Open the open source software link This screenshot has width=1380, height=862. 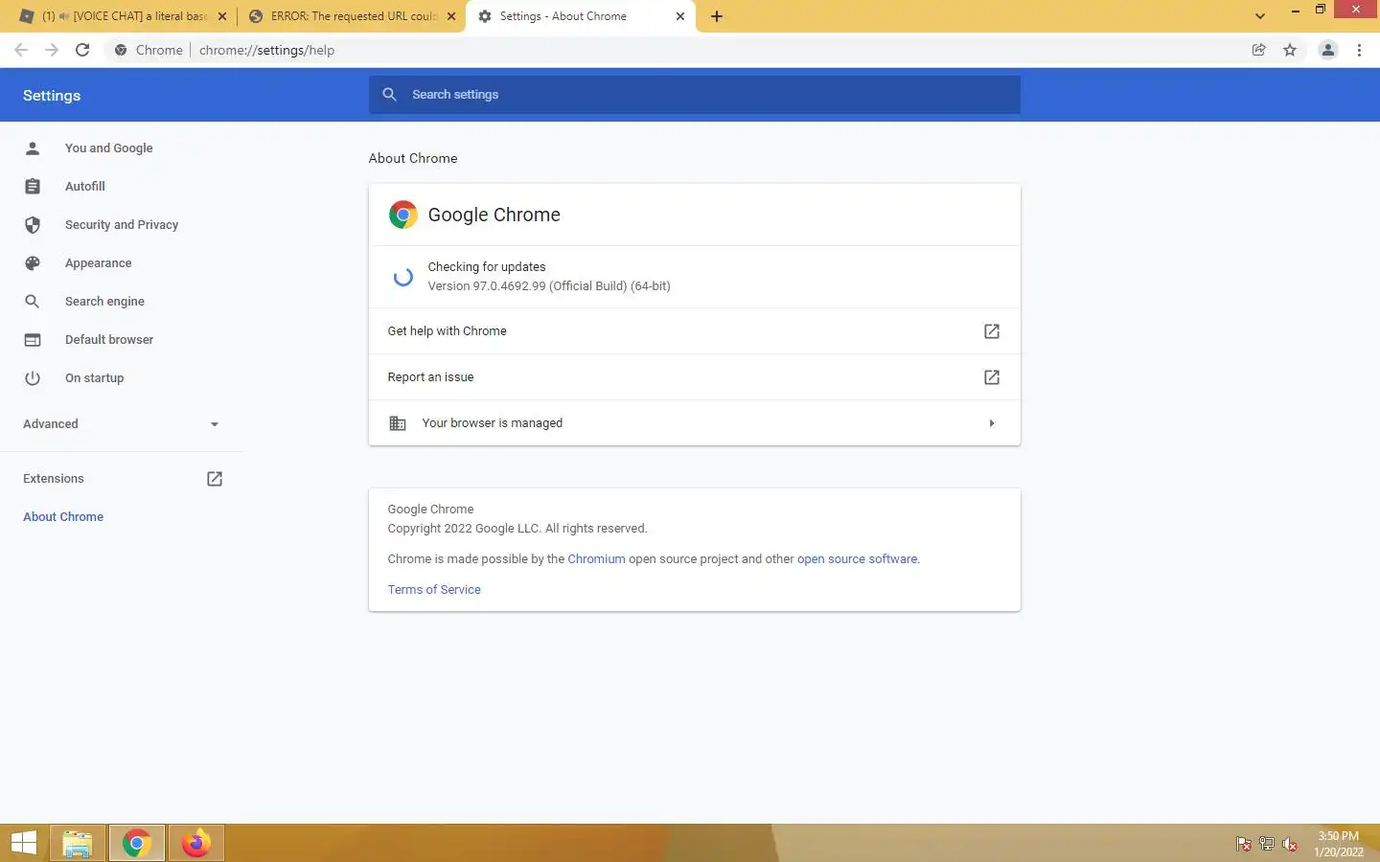857,558
